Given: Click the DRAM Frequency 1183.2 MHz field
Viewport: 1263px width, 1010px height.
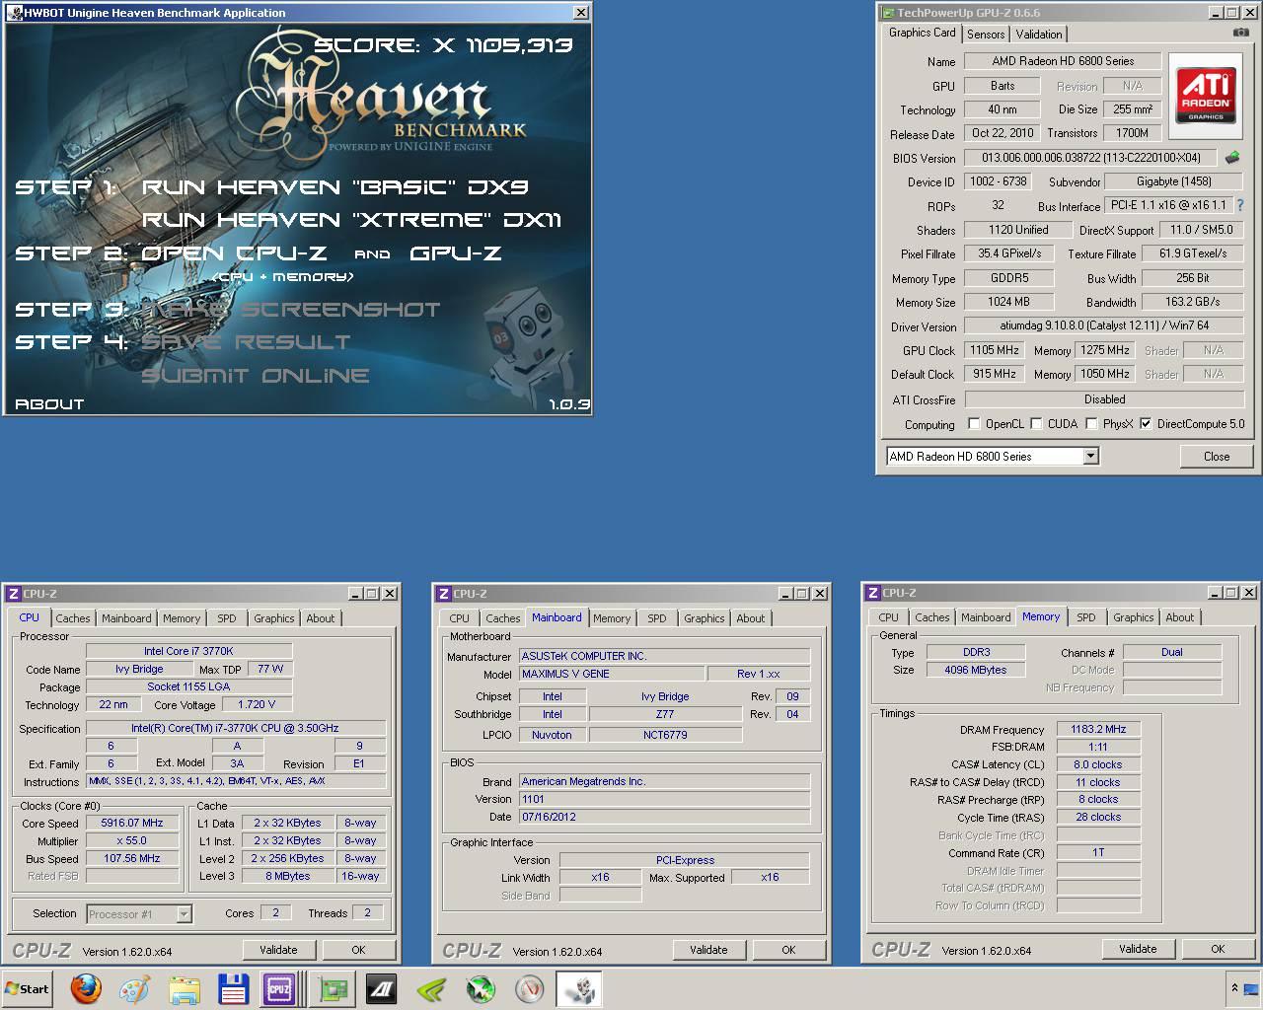Looking at the screenshot, I should click(x=1098, y=729).
